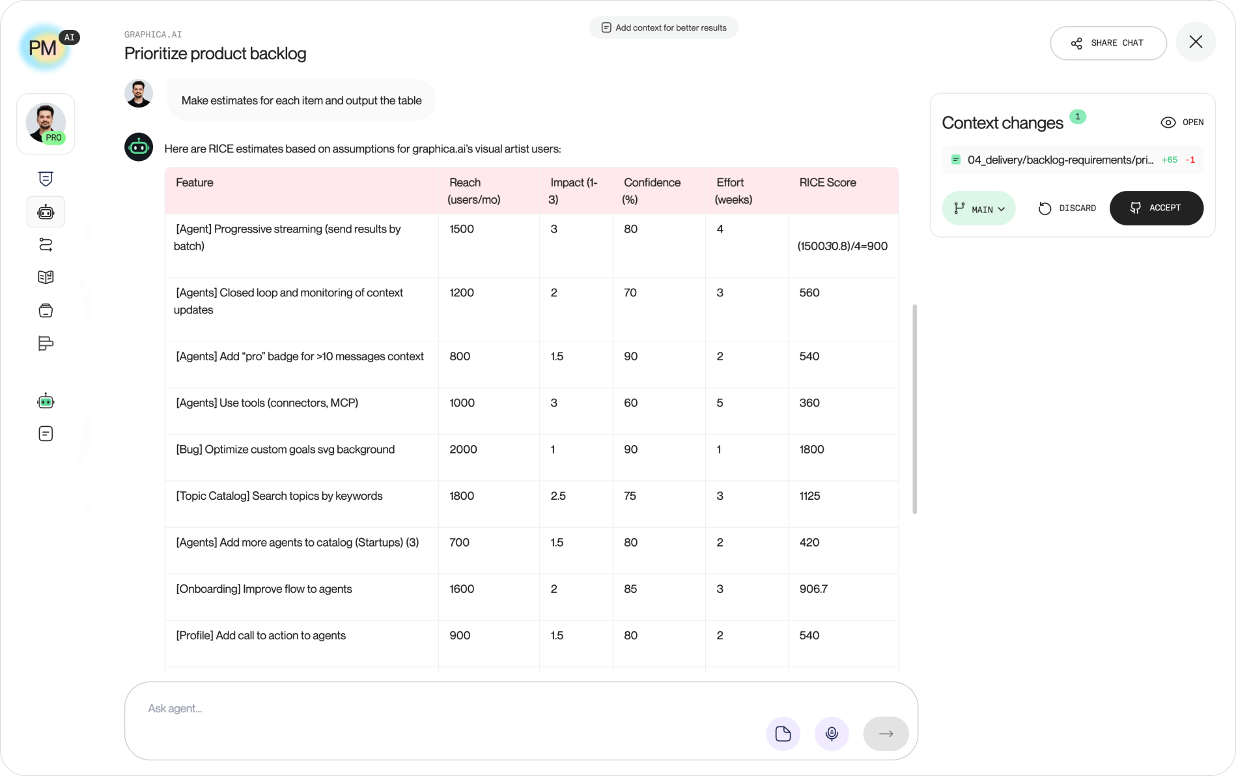
Task: Click the Share Chat button
Action: click(1108, 43)
